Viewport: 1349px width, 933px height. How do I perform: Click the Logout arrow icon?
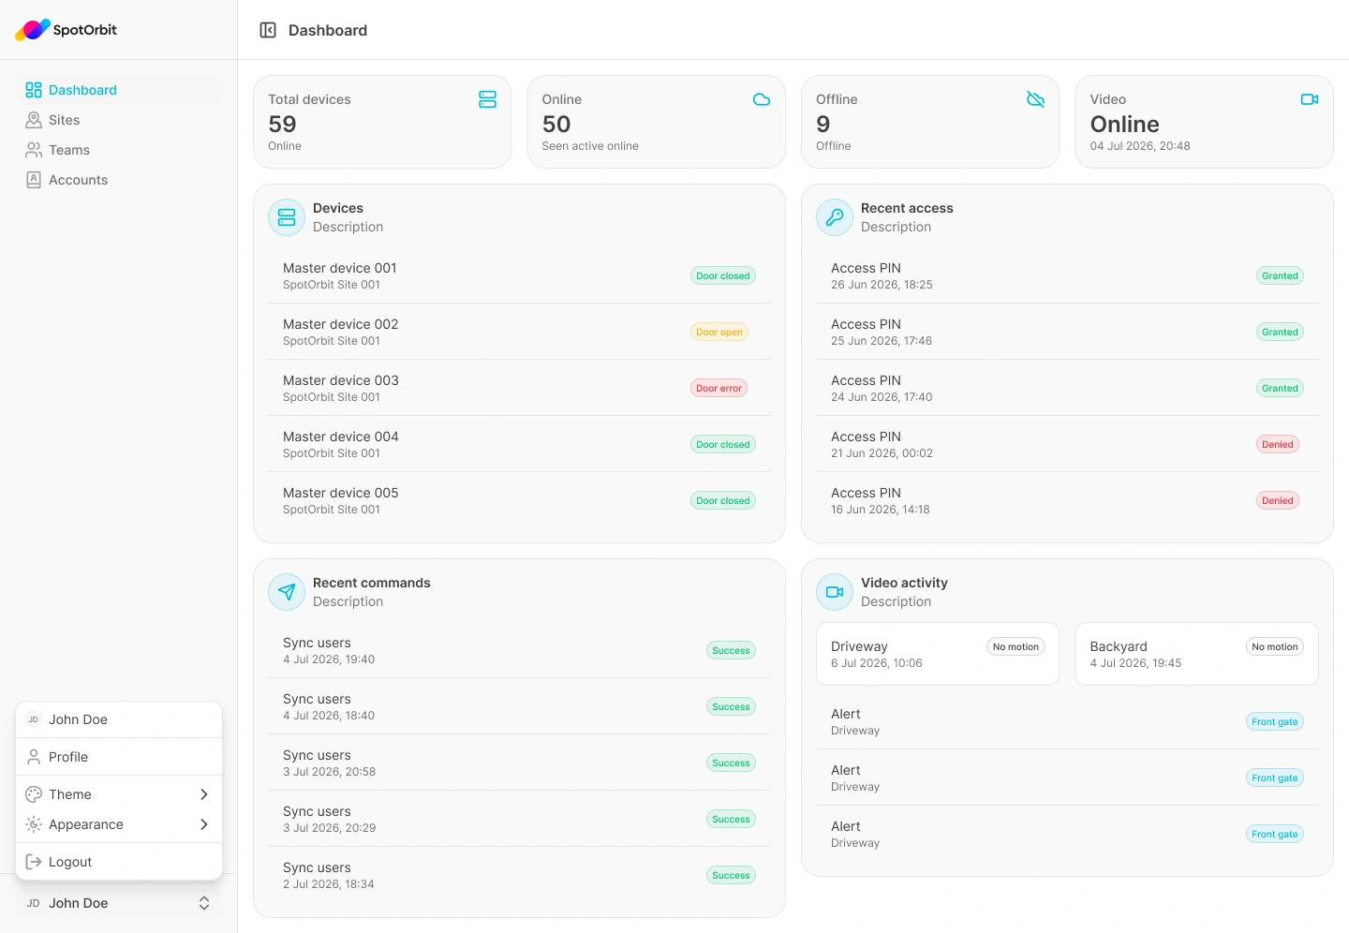coord(34,862)
